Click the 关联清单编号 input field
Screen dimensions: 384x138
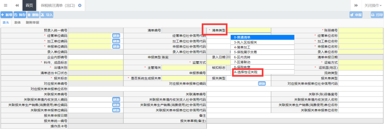click(239, 94)
